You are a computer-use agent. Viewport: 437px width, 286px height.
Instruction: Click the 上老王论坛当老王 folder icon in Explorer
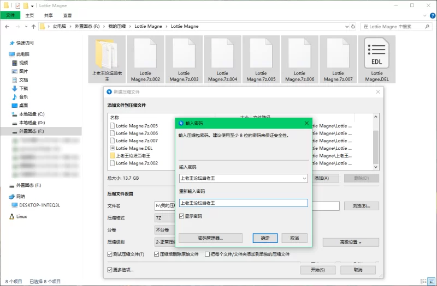tap(107, 53)
